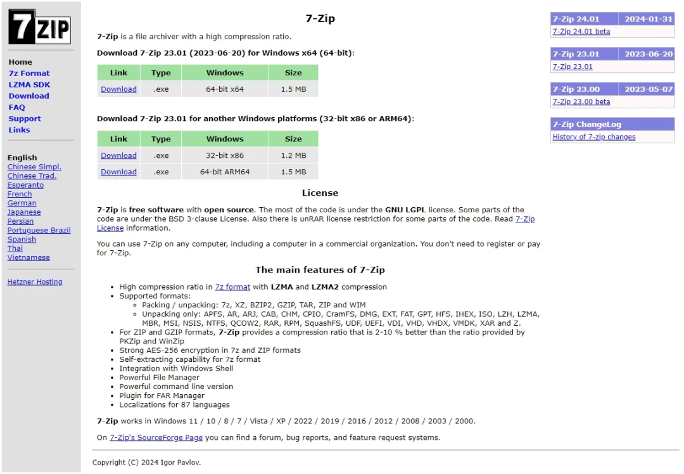Click the 1.2 MB size cell
The image size is (684, 474).
[x=293, y=156]
